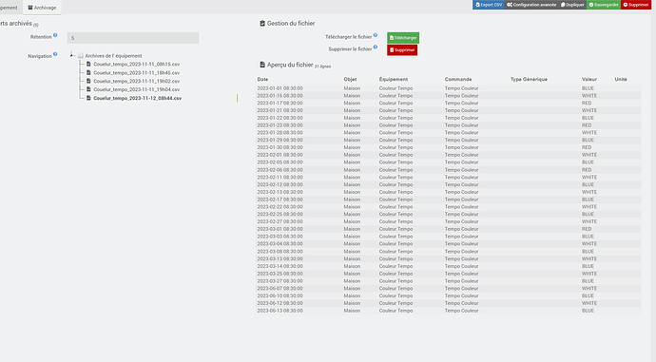
Task: Click the Archives de l'équipement folder icon
Action: tap(81, 56)
